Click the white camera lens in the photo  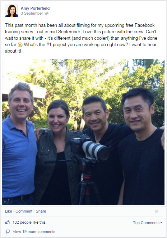96,150
